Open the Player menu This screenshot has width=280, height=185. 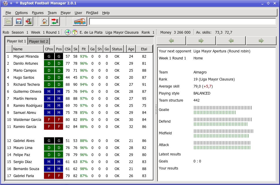(x=66, y=13)
